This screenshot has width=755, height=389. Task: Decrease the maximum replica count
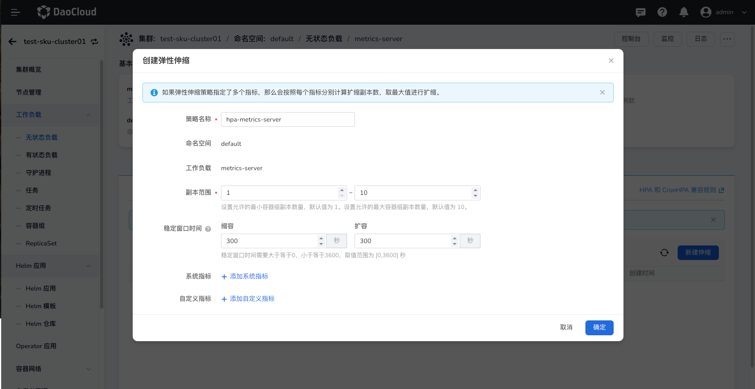pyautogui.click(x=475, y=196)
